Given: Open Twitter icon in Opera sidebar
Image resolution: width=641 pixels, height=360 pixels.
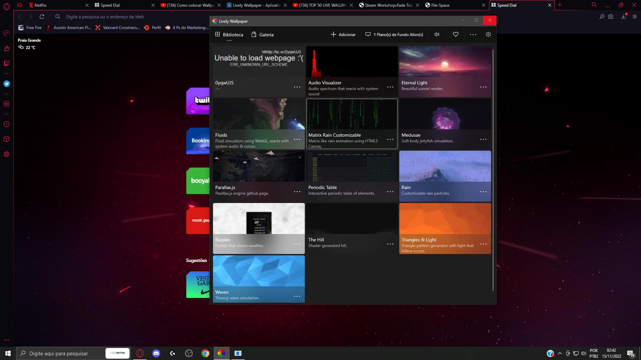Looking at the screenshot, I should tap(6, 84).
